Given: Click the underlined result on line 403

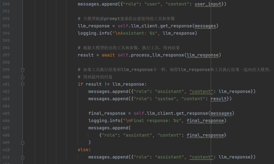Looking at the screenshot, I should pyautogui.click(x=218, y=99).
